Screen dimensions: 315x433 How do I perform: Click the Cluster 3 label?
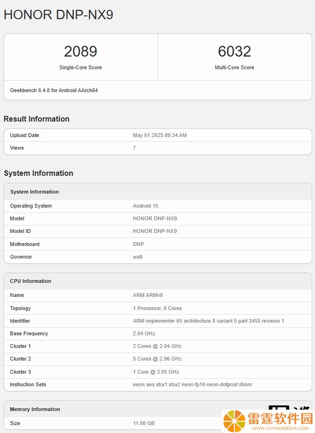coord(21,372)
